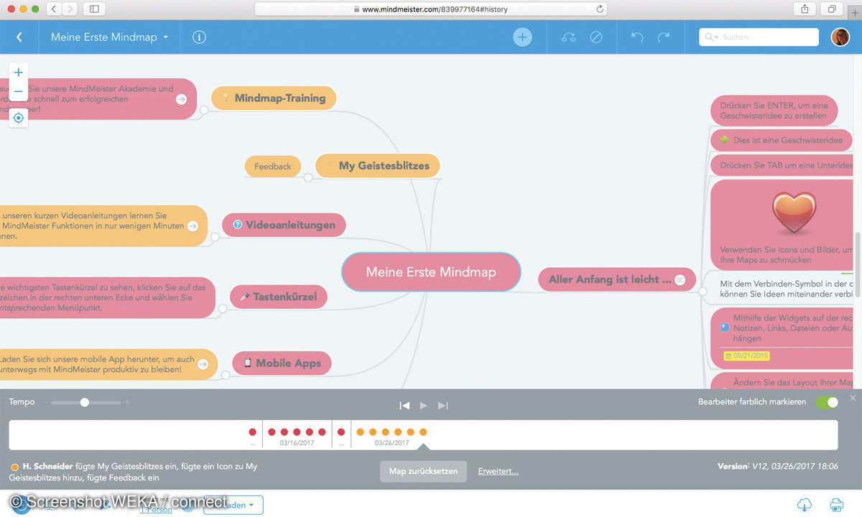
Task: Collapse the Mindmap-Training branch node circle
Action: [204, 110]
